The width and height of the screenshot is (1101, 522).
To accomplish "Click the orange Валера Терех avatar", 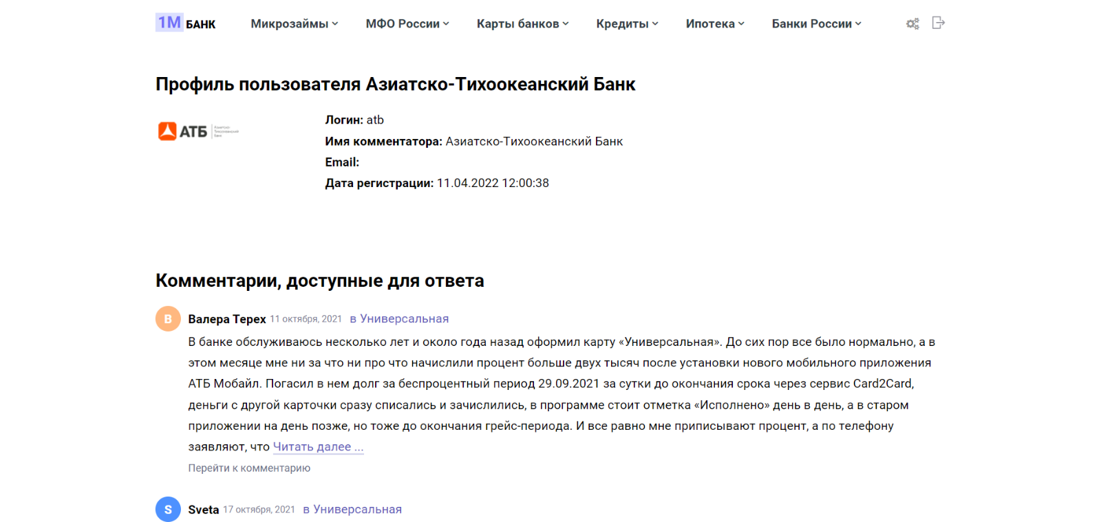I will click(168, 318).
